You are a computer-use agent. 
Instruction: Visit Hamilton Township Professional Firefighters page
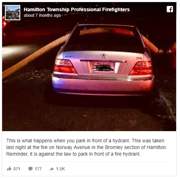(77, 9)
